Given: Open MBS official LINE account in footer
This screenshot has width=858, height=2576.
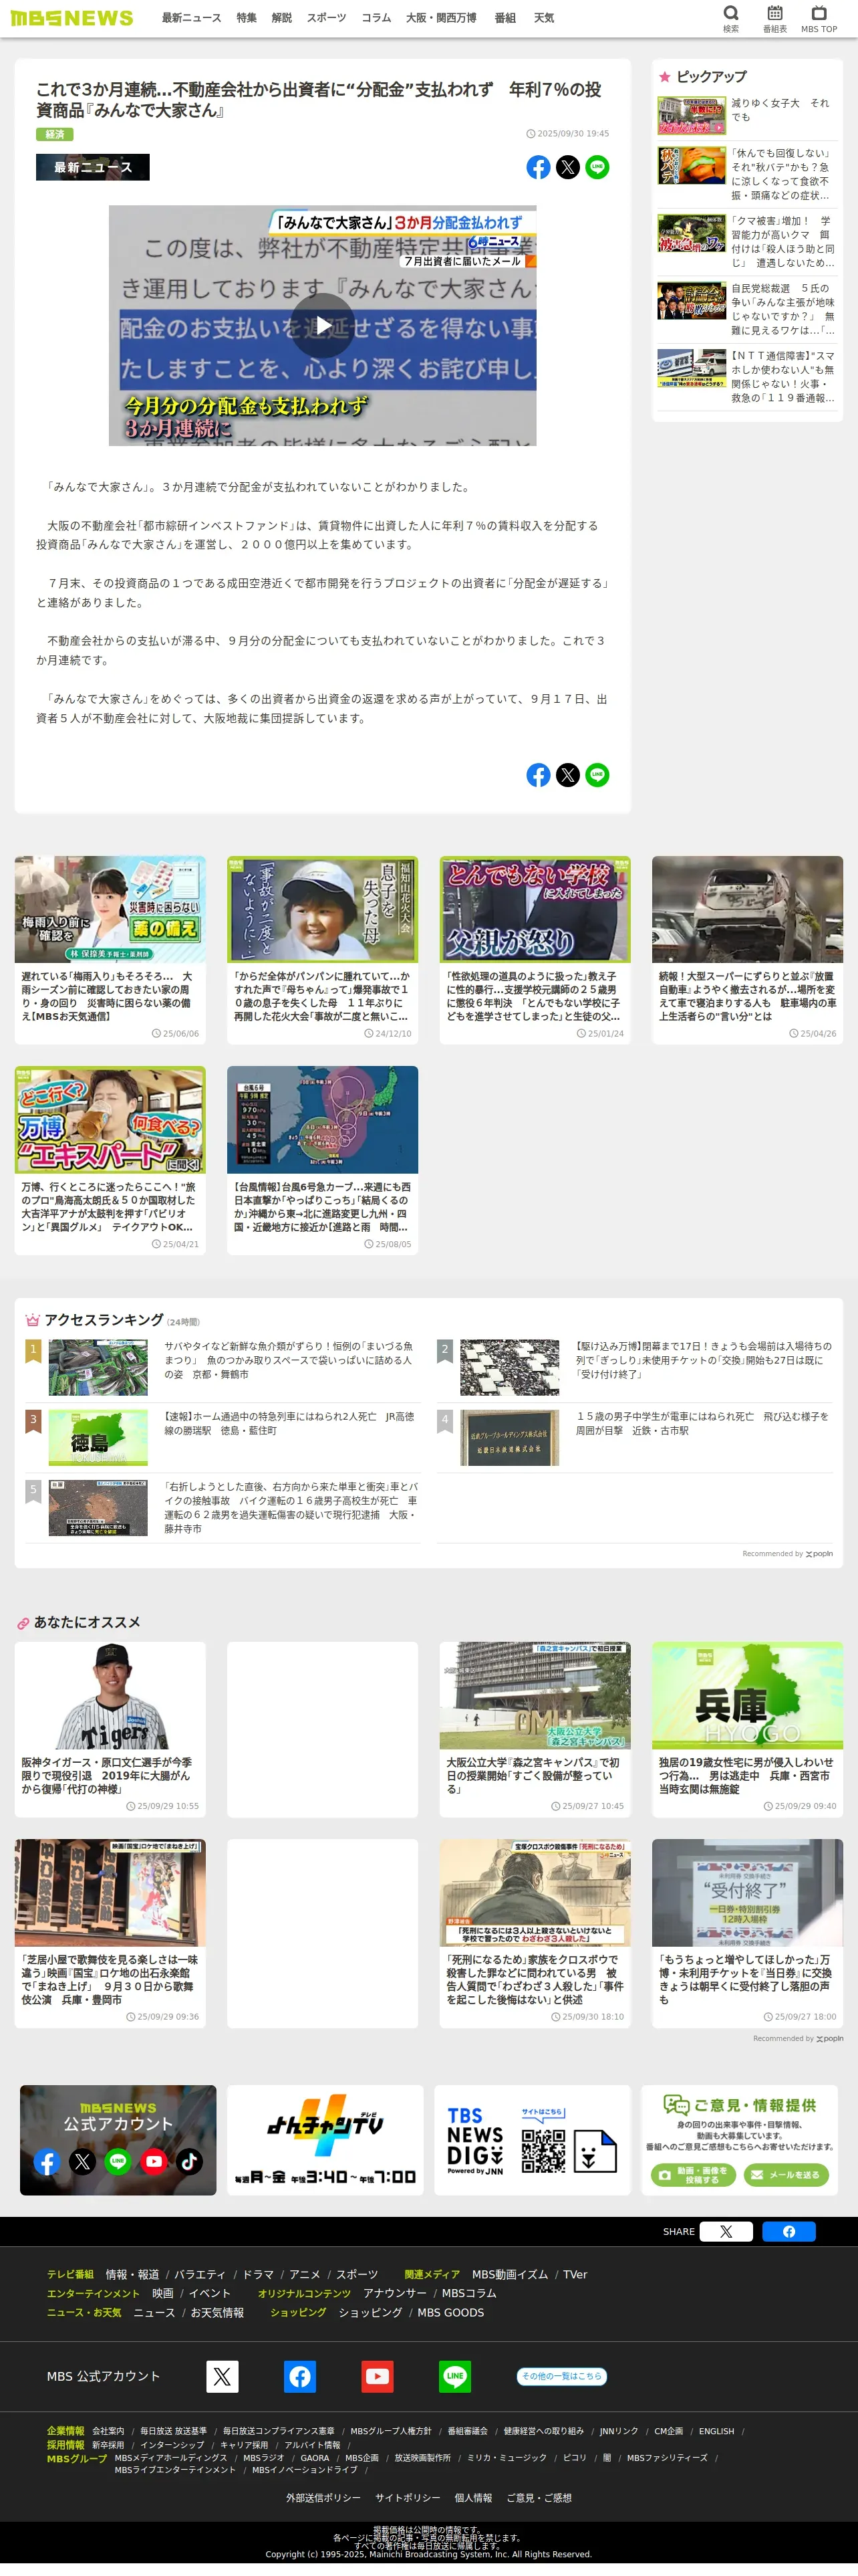Looking at the screenshot, I should [456, 2376].
